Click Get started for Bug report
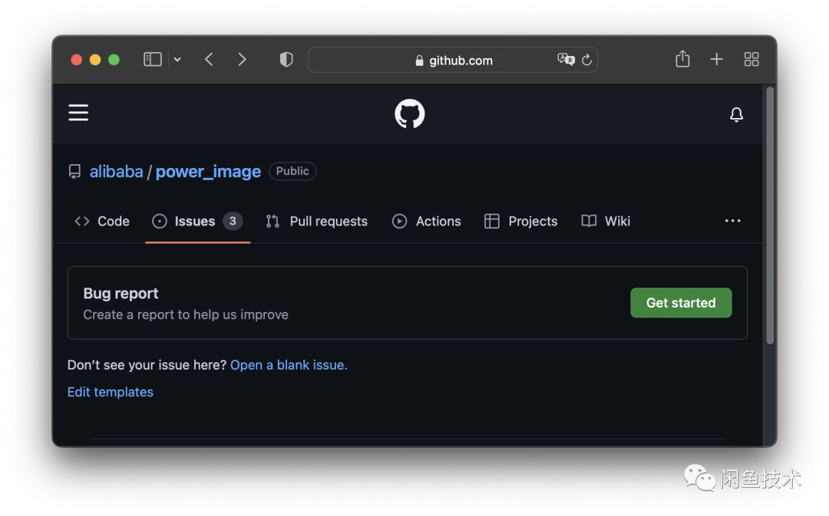 681,303
